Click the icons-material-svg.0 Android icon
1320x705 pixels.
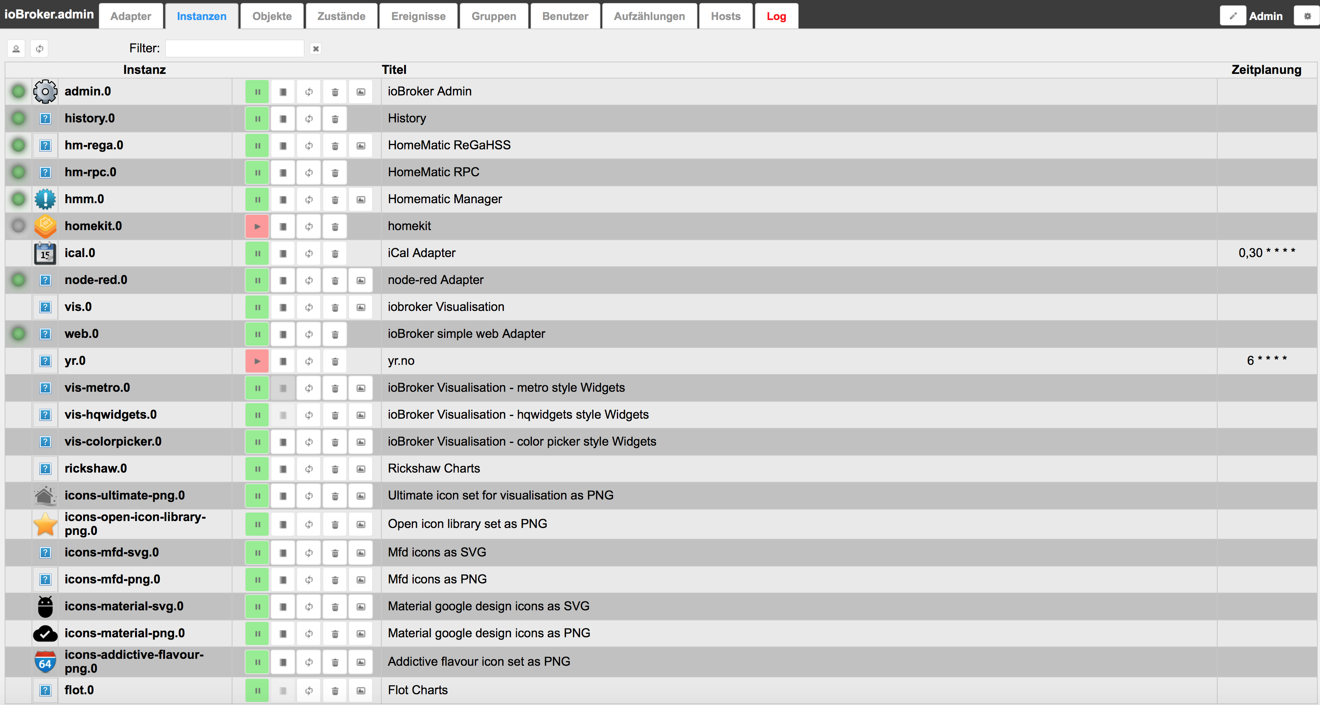click(x=45, y=606)
